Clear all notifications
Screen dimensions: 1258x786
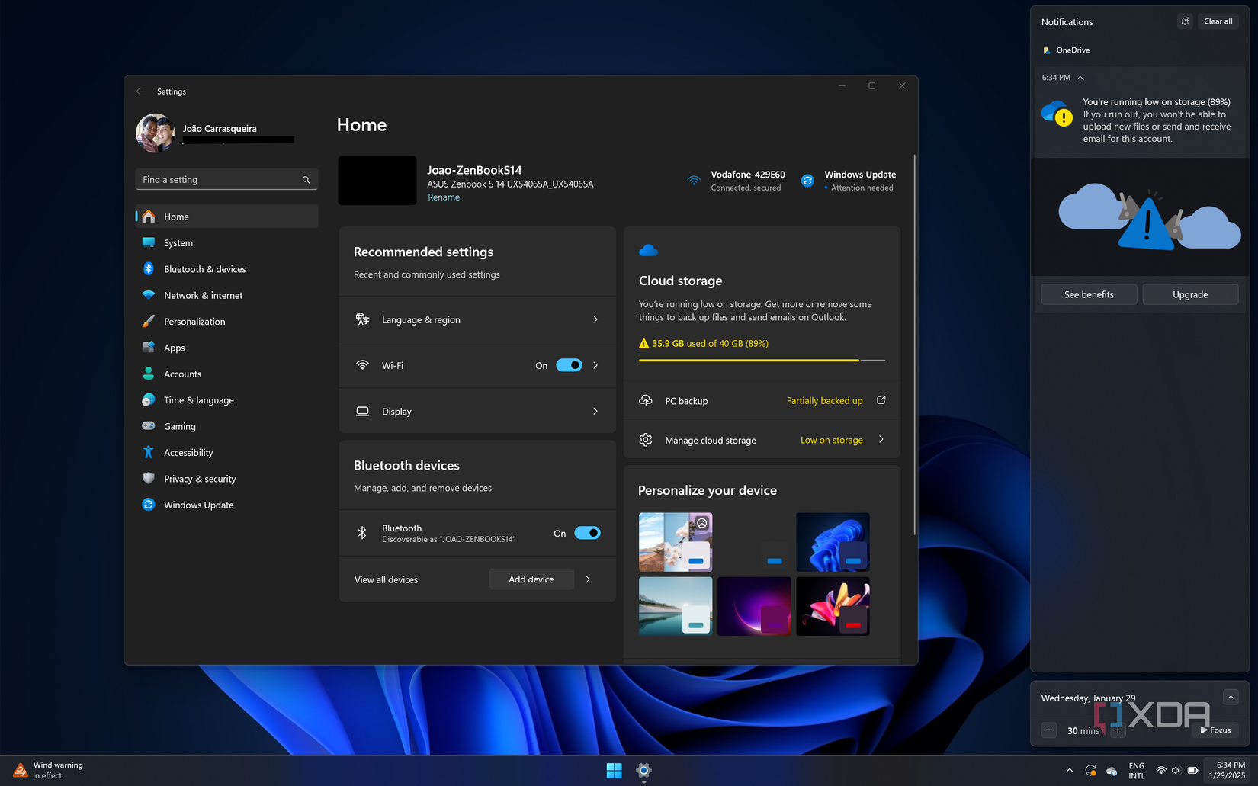tap(1218, 21)
